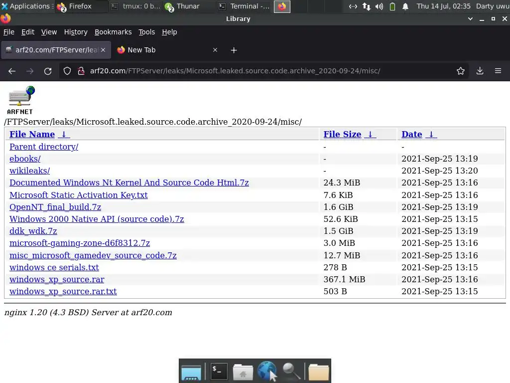Open the Help menu

169,32
